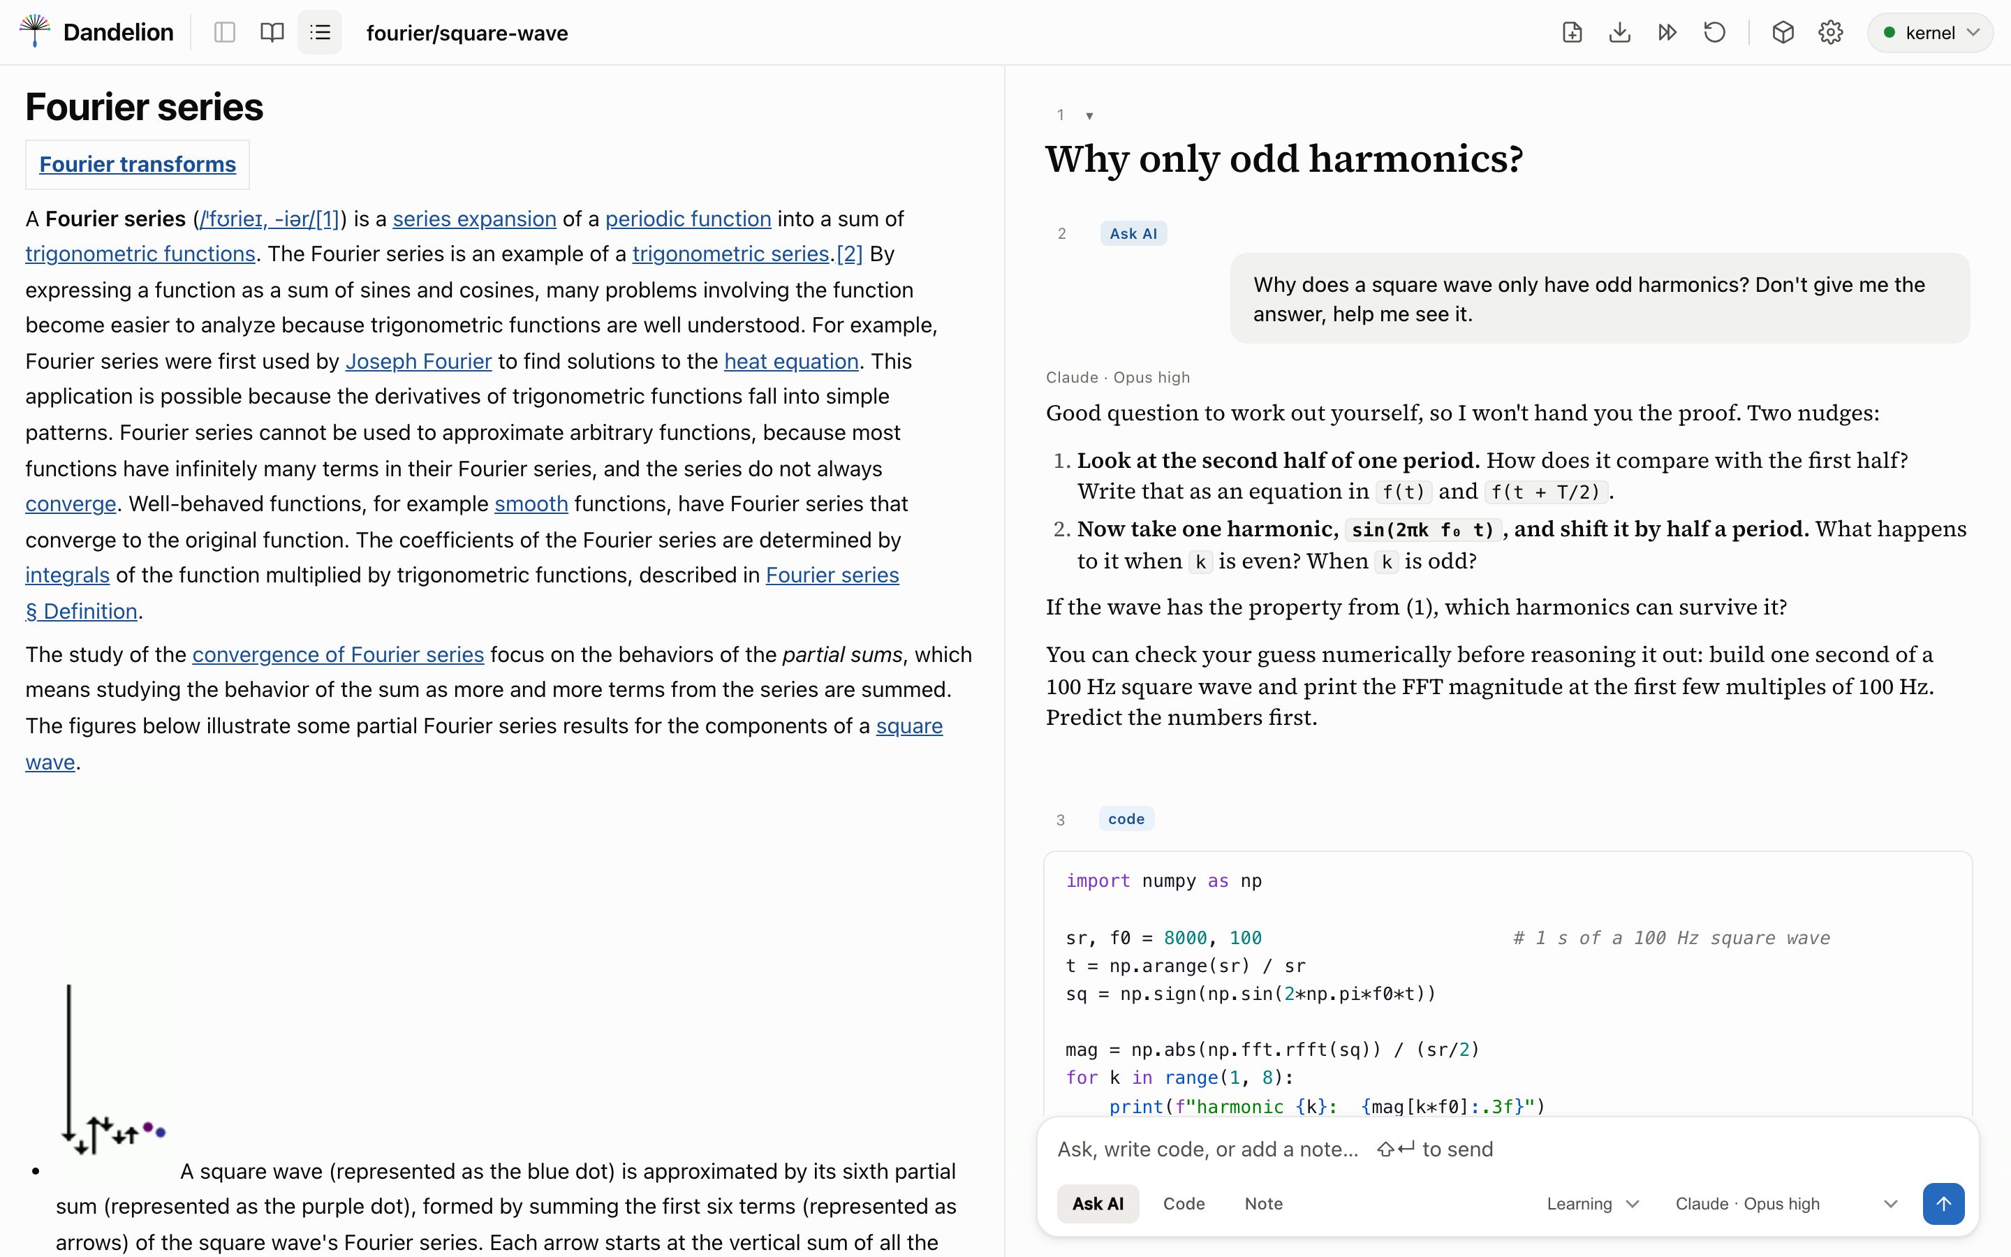The width and height of the screenshot is (2011, 1257).
Task: Run all cells fast-forward icon
Action: tap(1667, 32)
